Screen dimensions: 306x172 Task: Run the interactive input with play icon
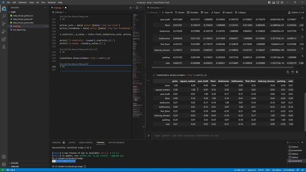(x=149, y=136)
